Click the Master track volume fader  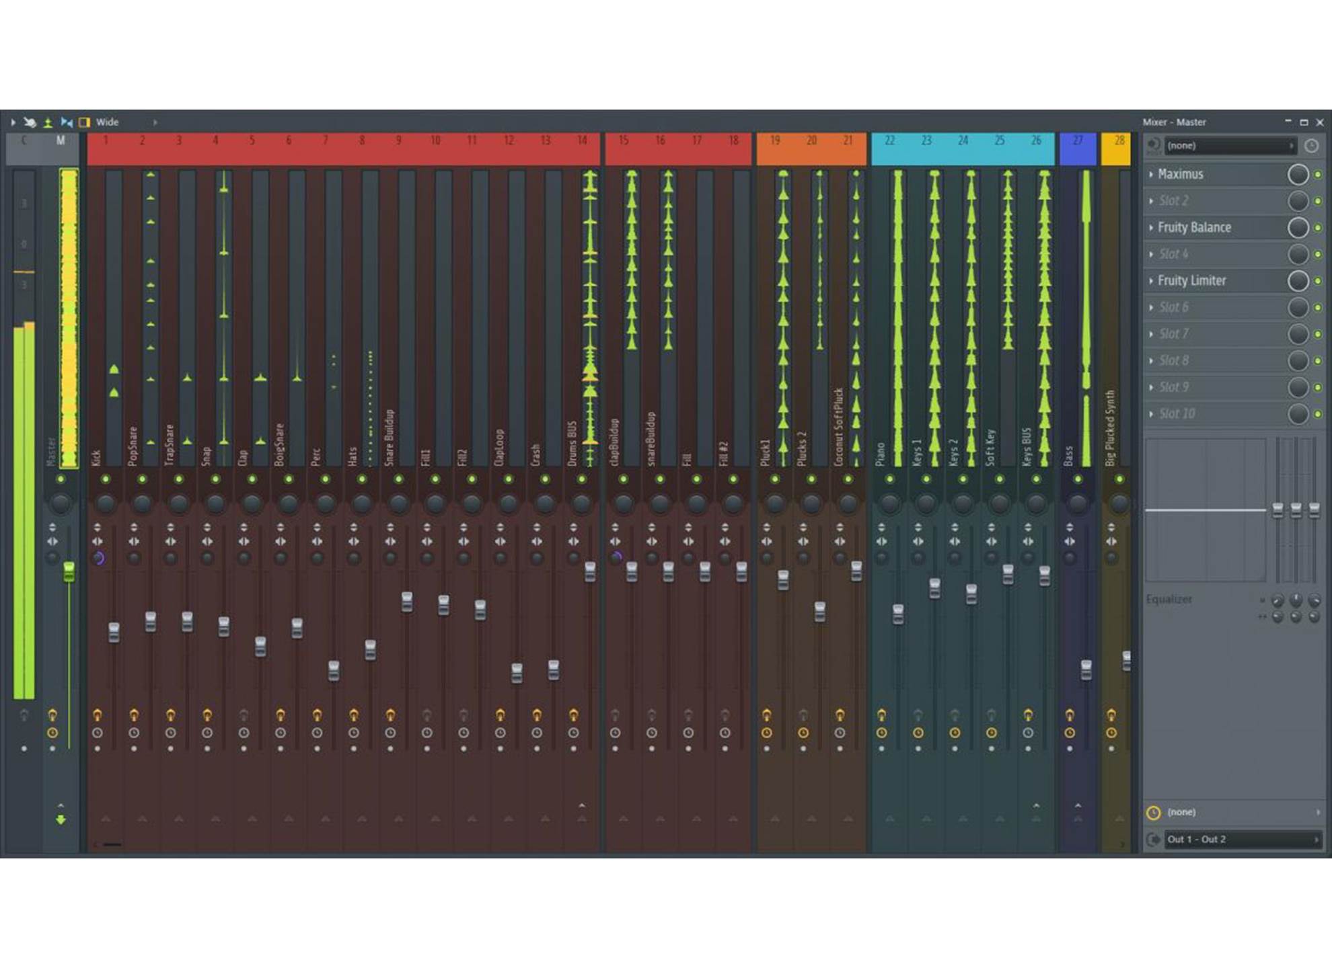(69, 572)
